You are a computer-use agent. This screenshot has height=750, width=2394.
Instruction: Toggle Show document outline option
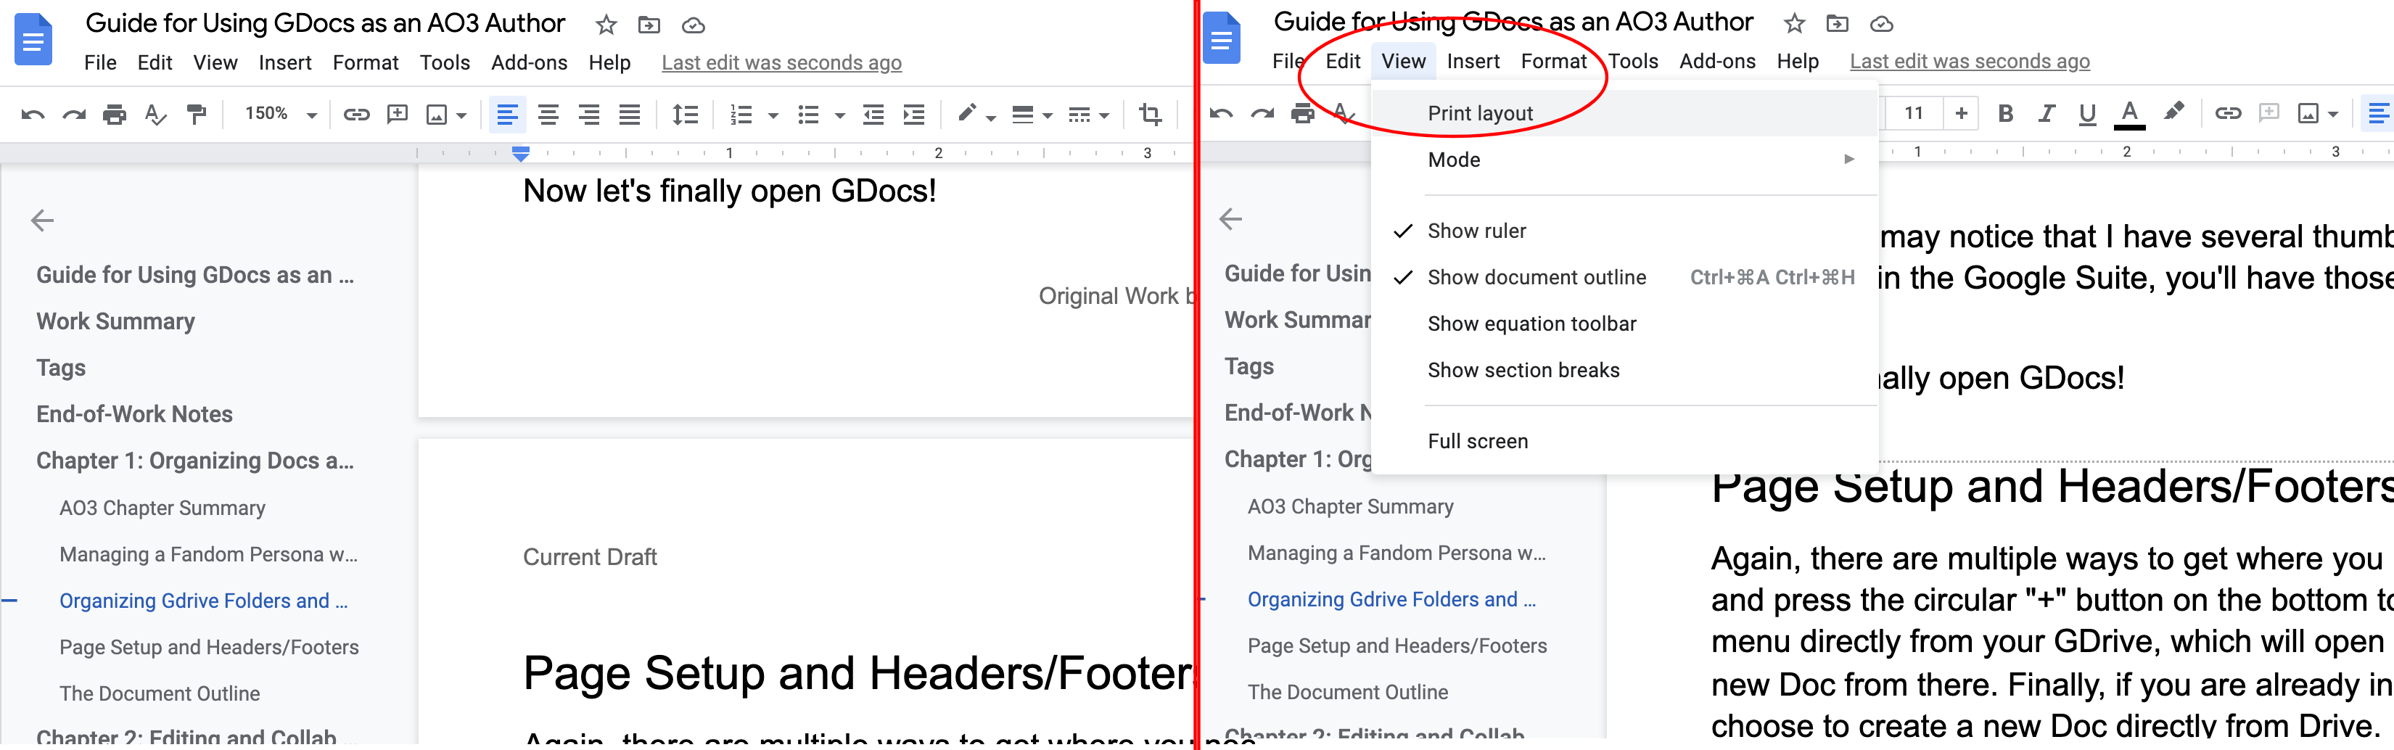point(1537,277)
